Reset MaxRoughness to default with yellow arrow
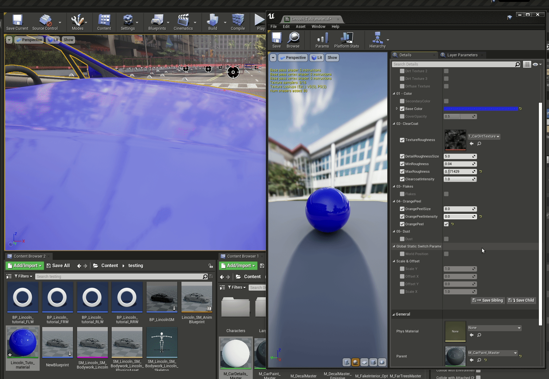549x379 pixels. 481,171
